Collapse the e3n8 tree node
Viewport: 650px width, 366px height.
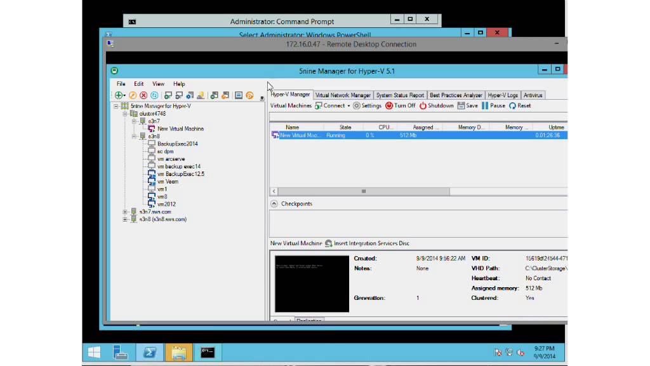click(x=133, y=136)
